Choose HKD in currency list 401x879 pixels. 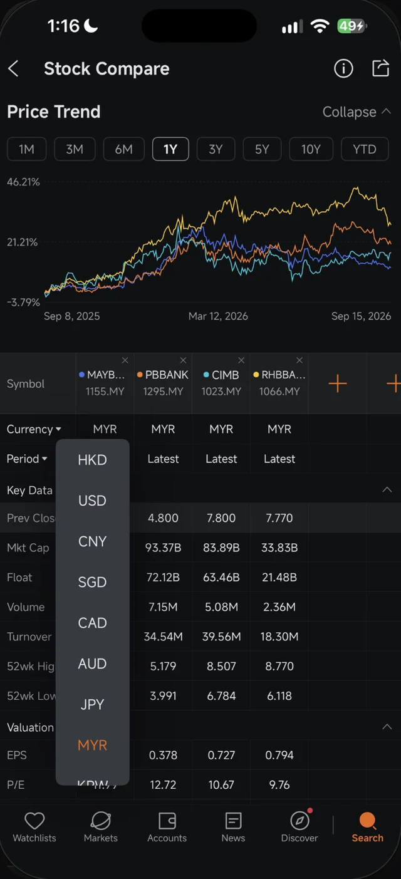(x=92, y=460)
